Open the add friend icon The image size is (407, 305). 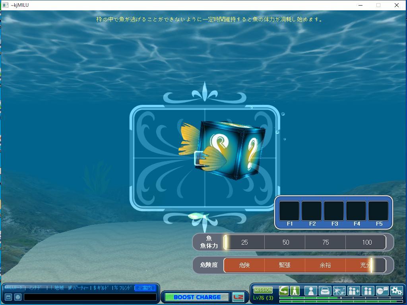353,291
